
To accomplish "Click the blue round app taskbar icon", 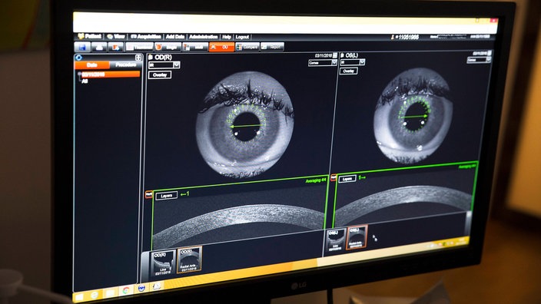I will point(141,288).
